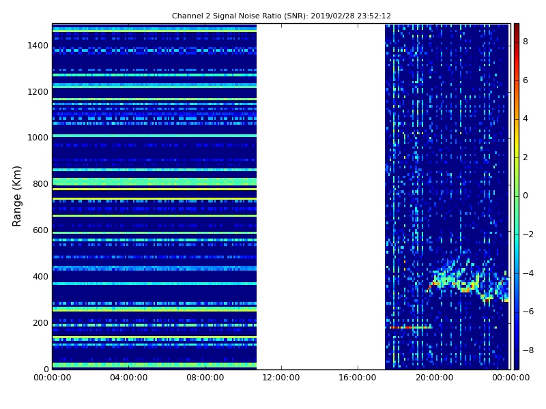Click the colorbar value −2 label
The image size is (546, 409).
[528, 234]
